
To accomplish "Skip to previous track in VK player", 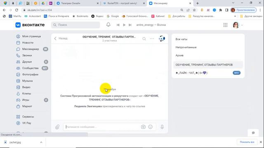I will click(118, 25).
